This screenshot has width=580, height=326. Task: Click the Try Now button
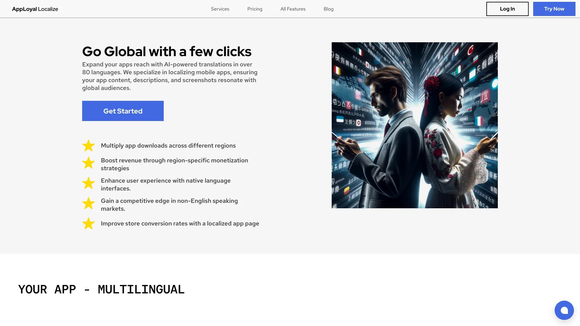pos(554,9)
